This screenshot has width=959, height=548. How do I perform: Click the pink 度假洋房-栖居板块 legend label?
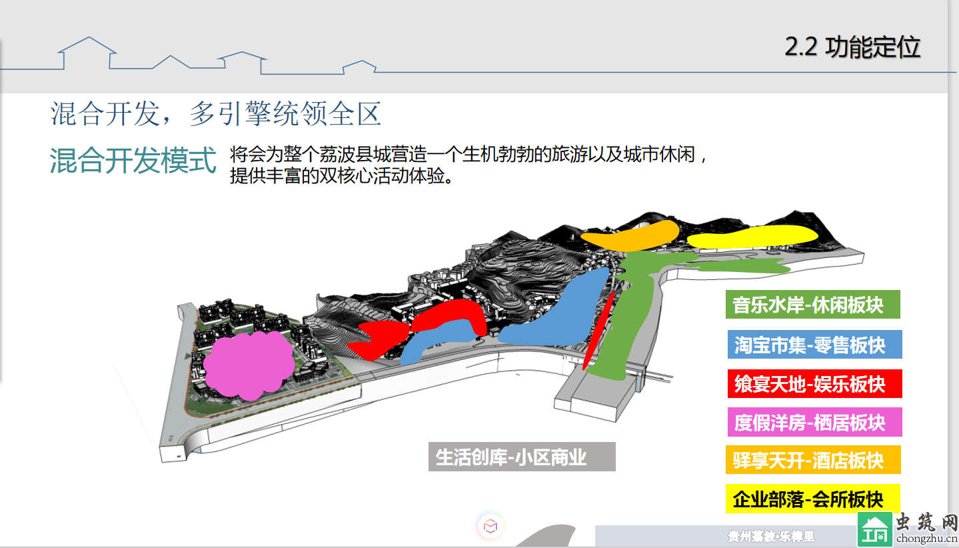814,423
